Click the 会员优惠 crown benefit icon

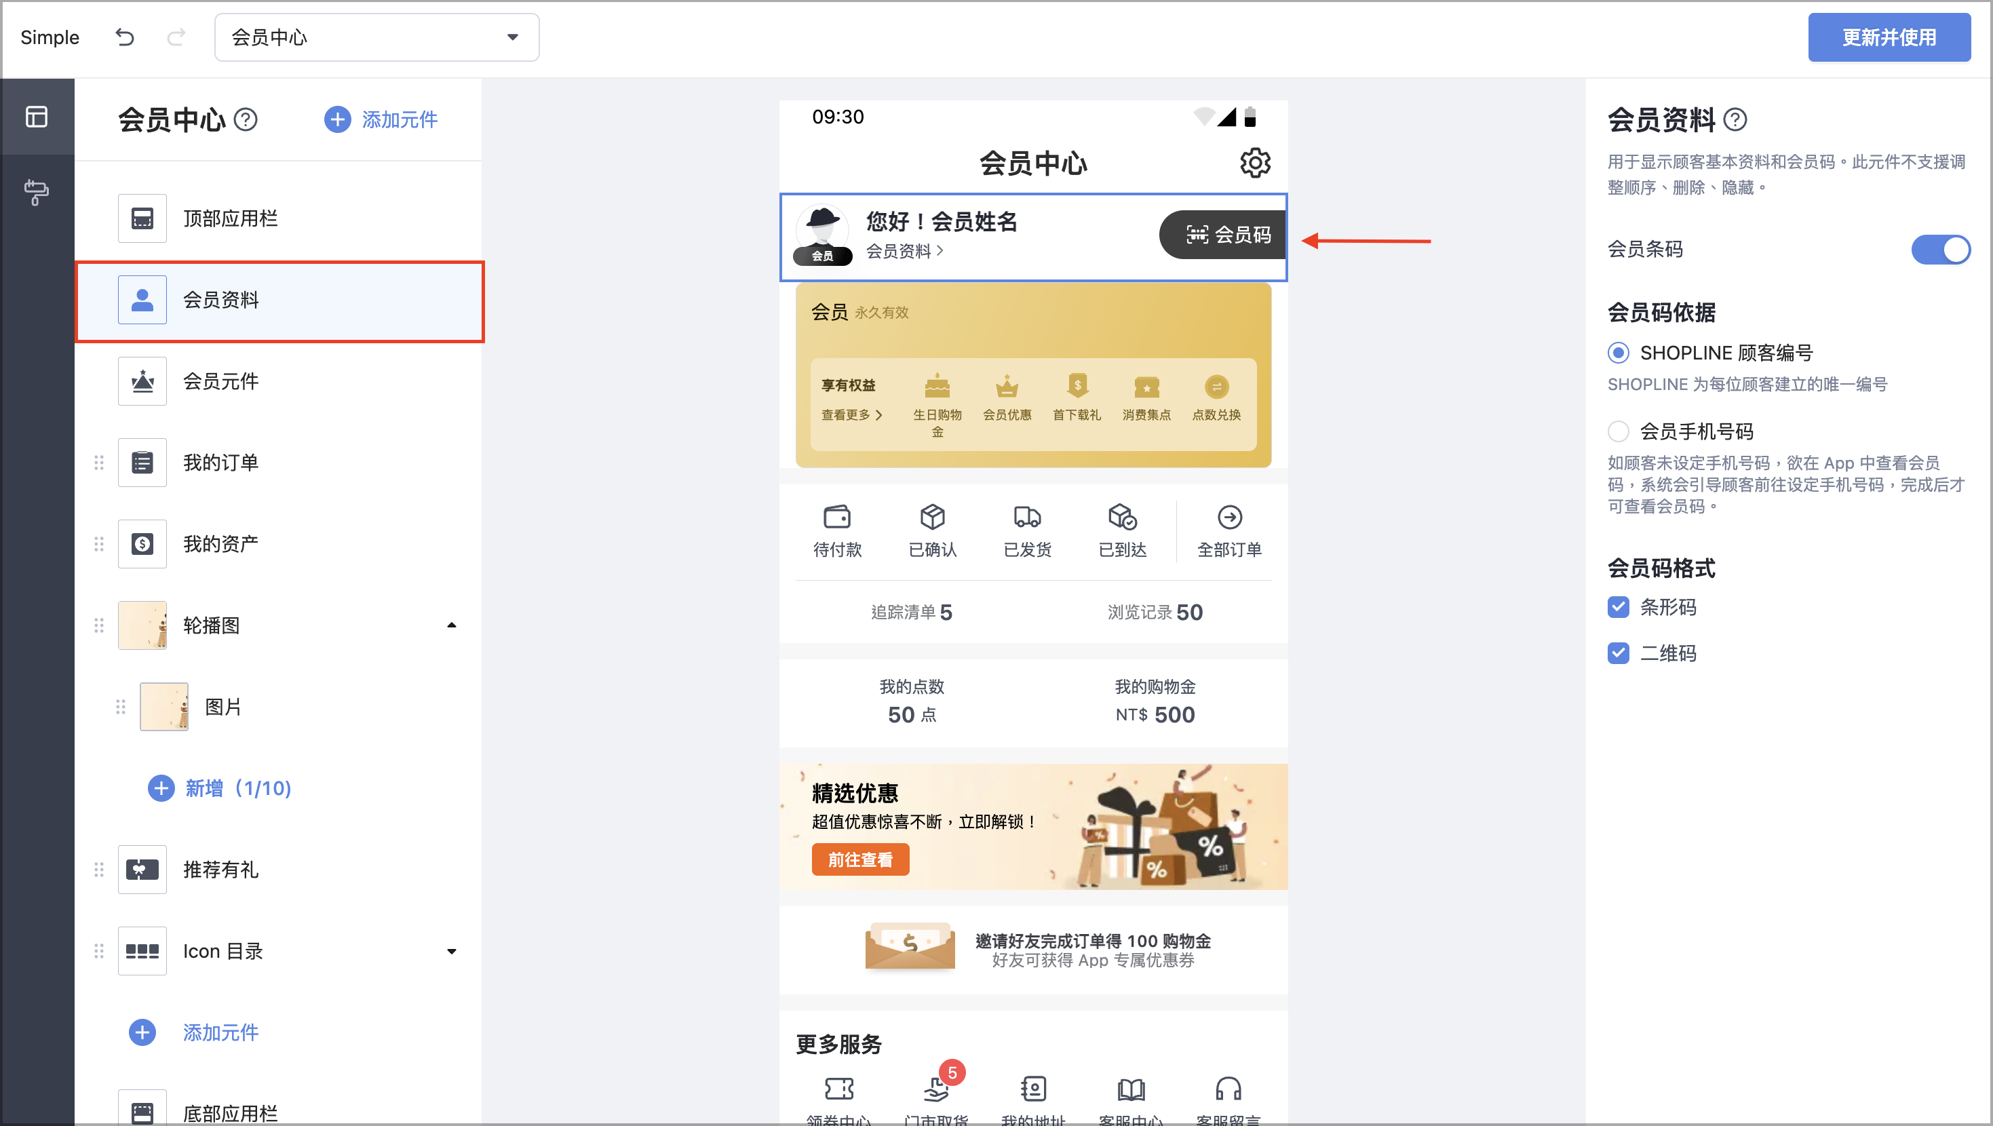(1007, 385)
